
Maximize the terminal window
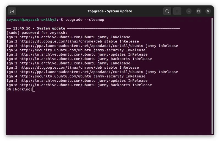click(198, 11)
